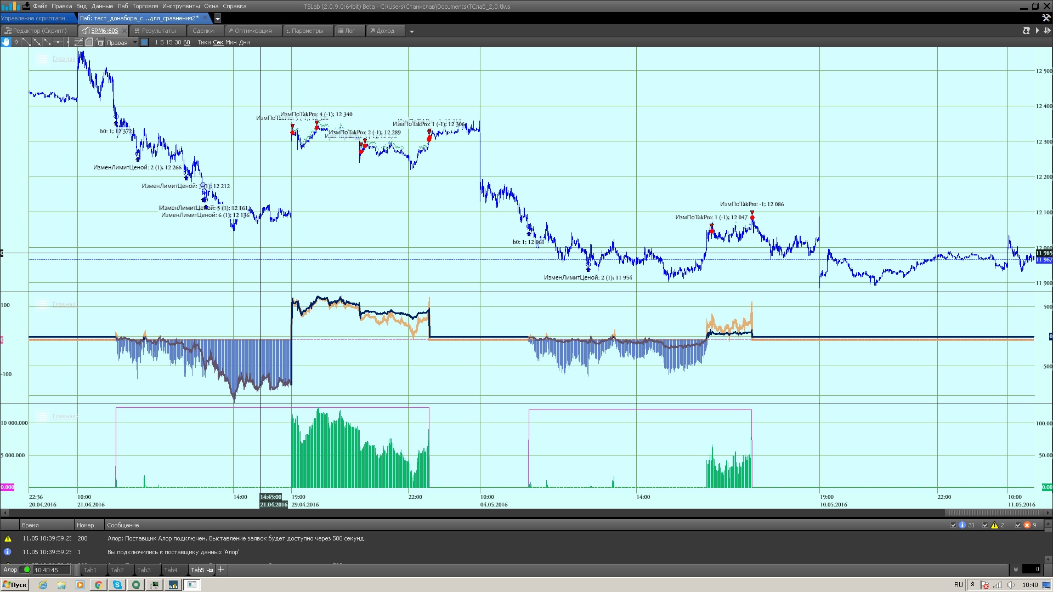Toggle info messages checkbox showing 31

(953, 525)
